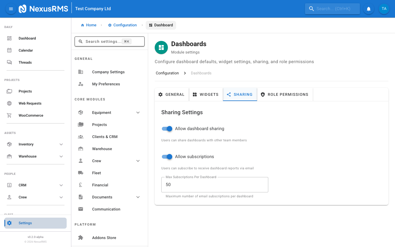Open the Addons Store
Screen dimensions: 395x247
104,237
